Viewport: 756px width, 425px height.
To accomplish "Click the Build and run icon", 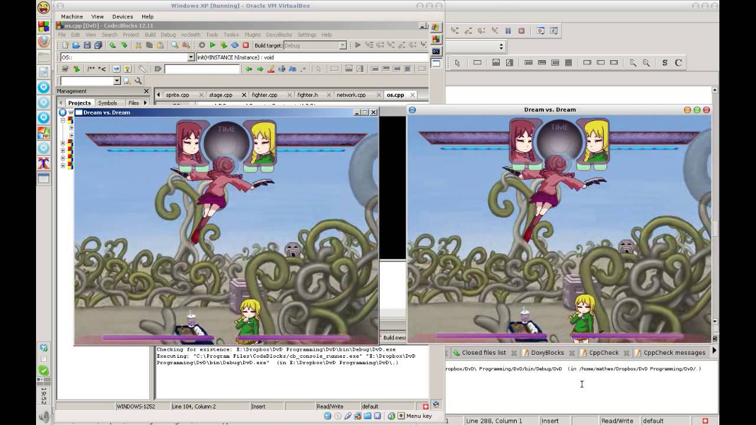I will click(224, 45).
